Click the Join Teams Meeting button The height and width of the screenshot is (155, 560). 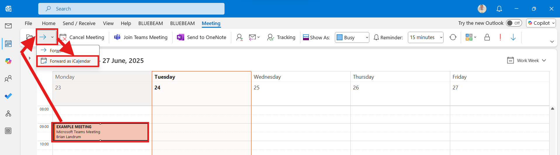(141, 37)
